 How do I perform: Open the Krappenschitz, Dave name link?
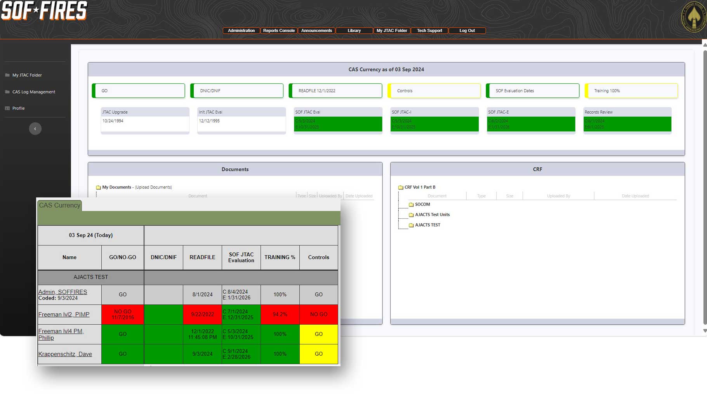point(65,354)
